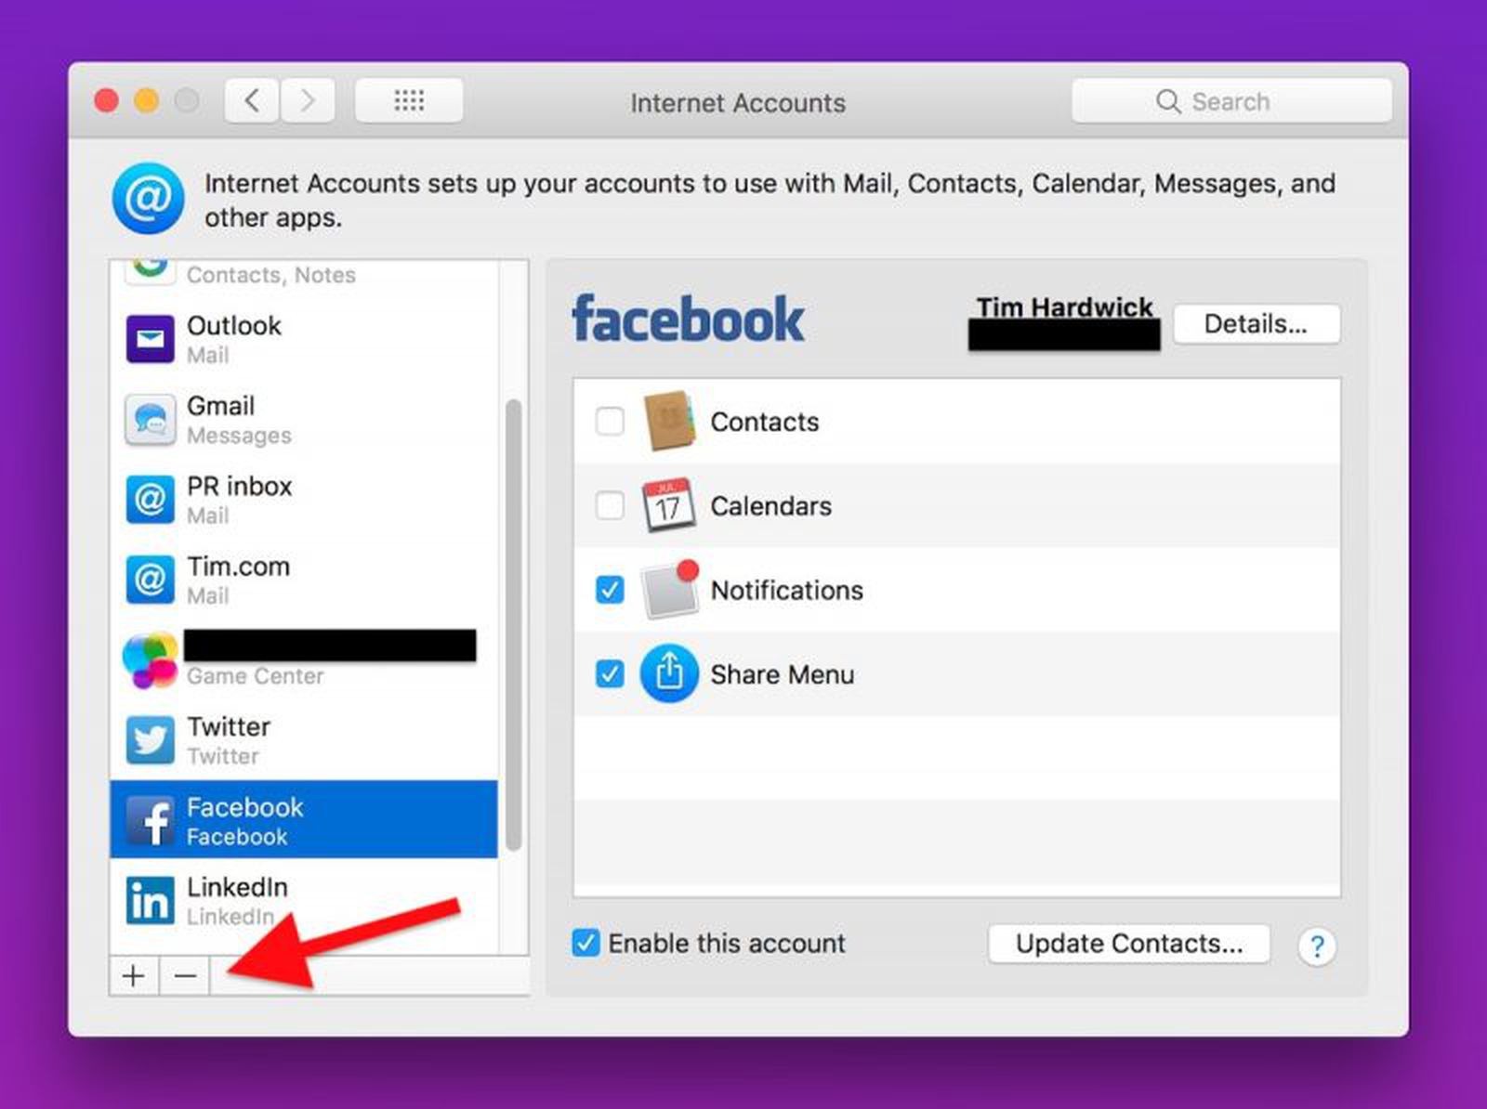The image size is (1487, 1109).
Task: Click the LinkedIn icon in the sidebar
Action: [x=150, y=899]
